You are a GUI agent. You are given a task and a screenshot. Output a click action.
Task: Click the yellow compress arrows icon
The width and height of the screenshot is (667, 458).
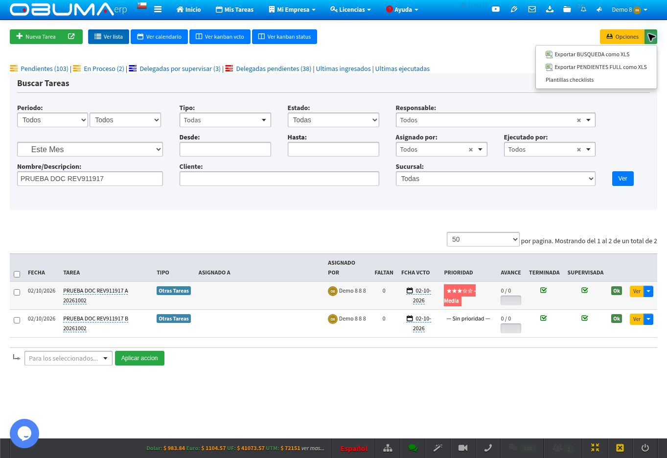[595, 448]
